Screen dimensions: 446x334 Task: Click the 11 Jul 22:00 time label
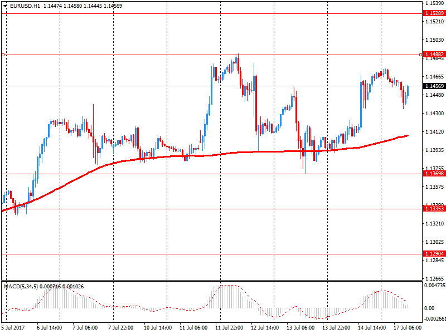tap(229, 328)
